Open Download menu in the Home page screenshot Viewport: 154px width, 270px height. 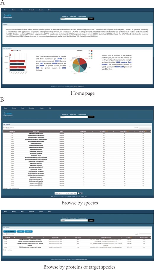31,10
